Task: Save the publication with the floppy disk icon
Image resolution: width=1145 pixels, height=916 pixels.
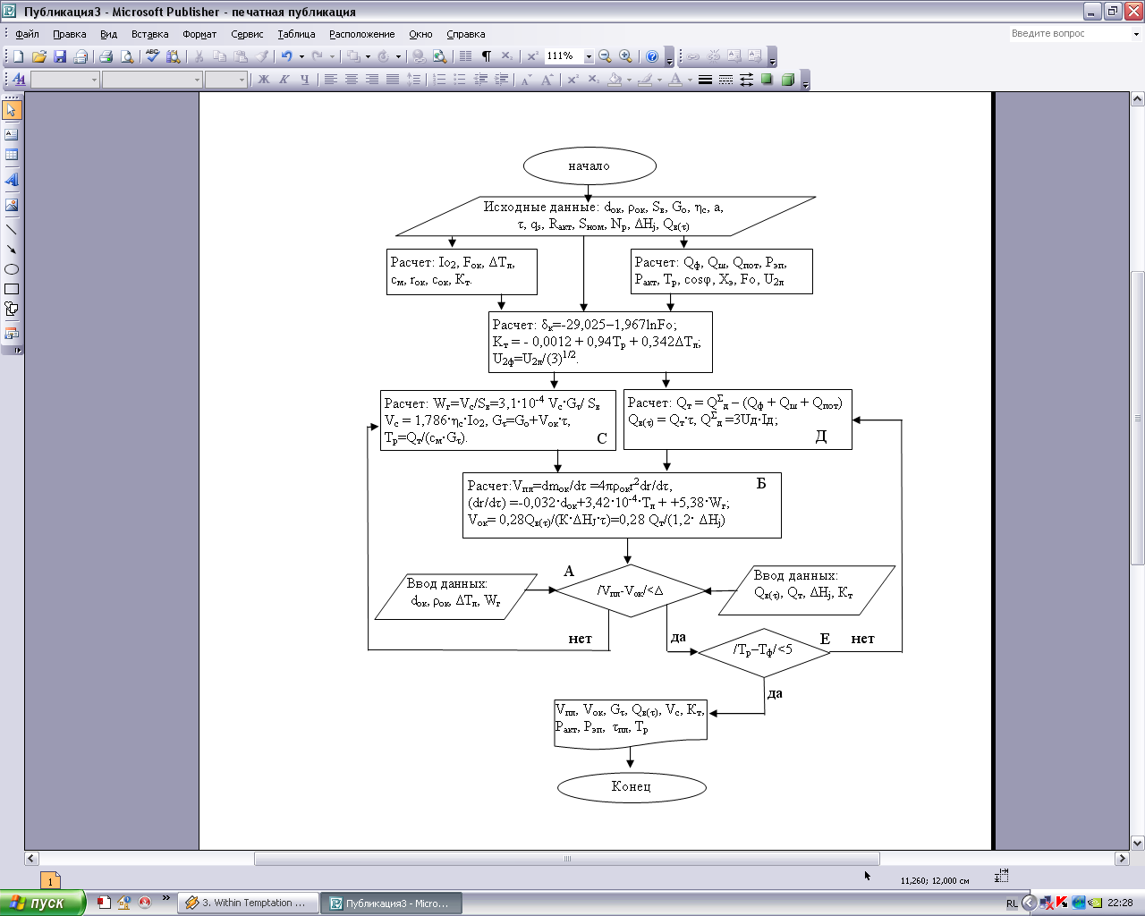Action: coord(60,56)
